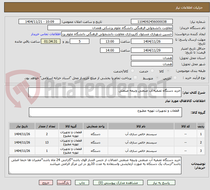Click the resize handle of شرح کلی نیاز box
The image size is (210, 190).
[30, 95]
